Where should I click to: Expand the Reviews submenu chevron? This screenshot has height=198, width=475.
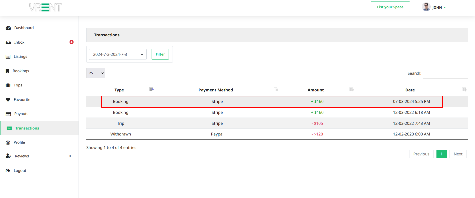click(70, 156)
